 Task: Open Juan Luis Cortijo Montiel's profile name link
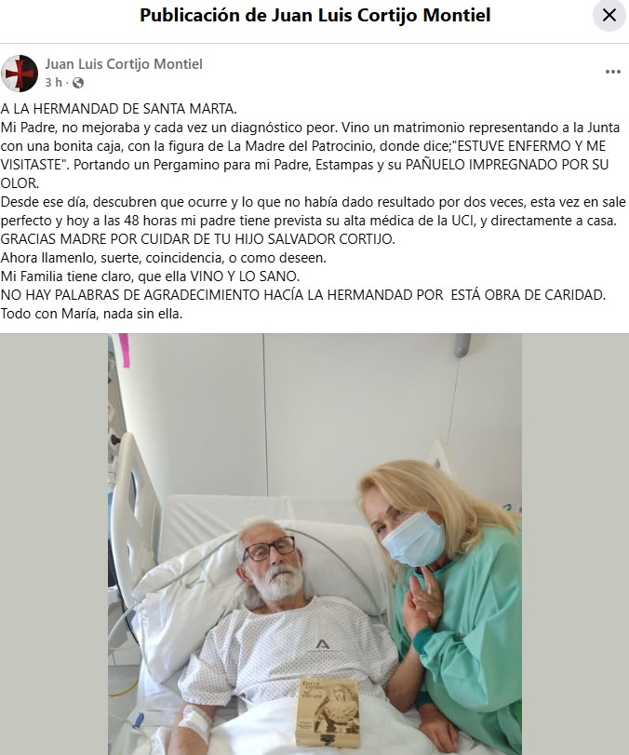point(124,64)
